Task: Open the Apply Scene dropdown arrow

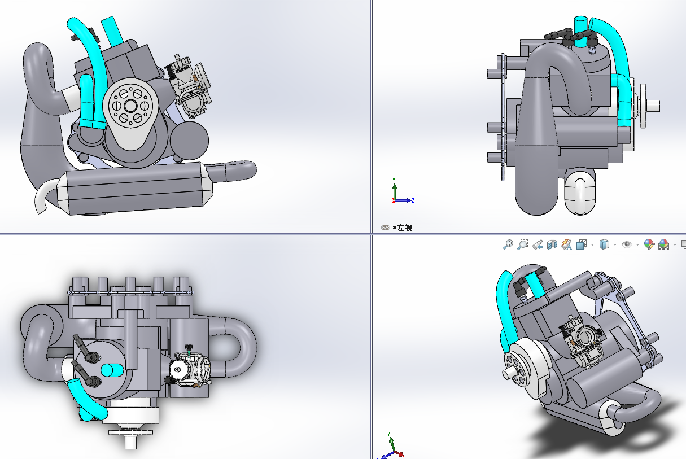Action: [x=675, y=245]
